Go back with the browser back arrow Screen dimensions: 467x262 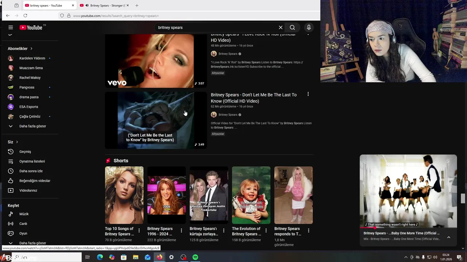[8, 16]
